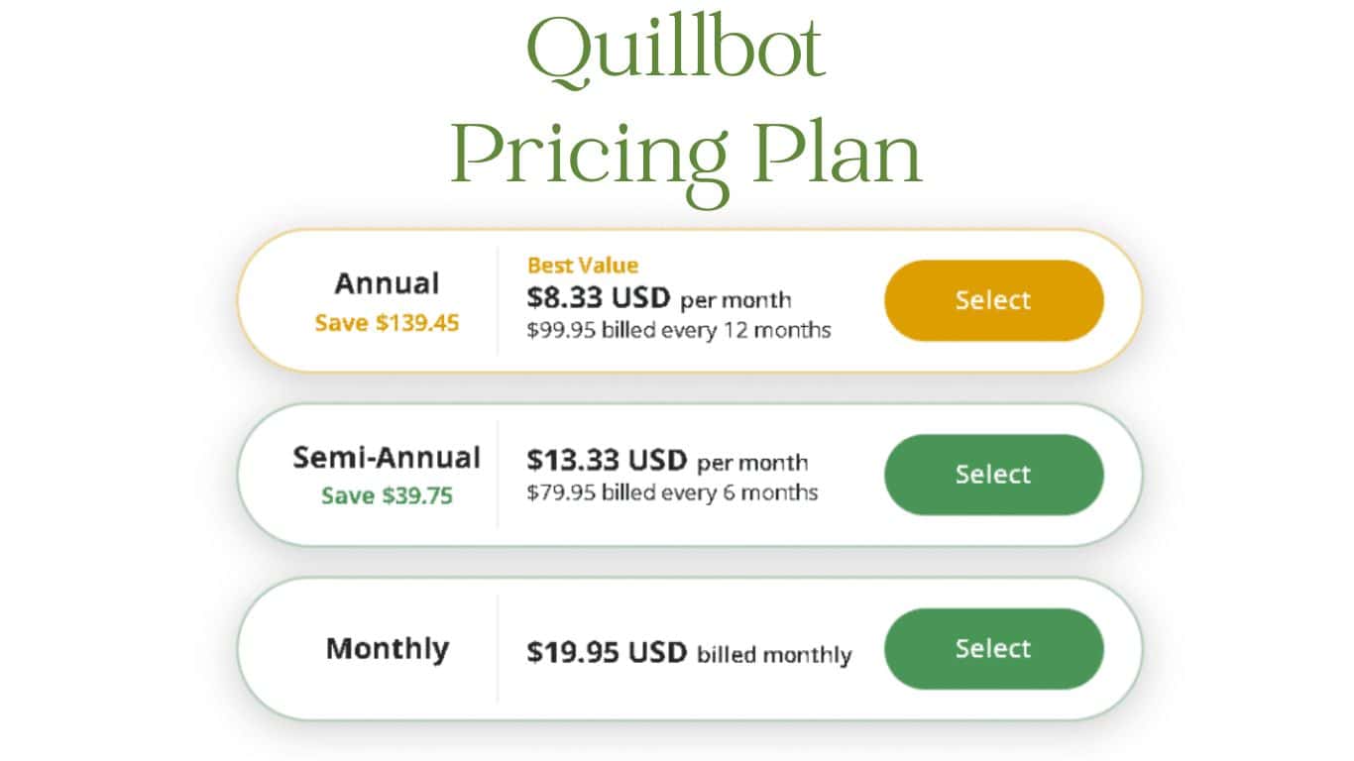Select the Monthly pricing plan

tap(993, 649)
